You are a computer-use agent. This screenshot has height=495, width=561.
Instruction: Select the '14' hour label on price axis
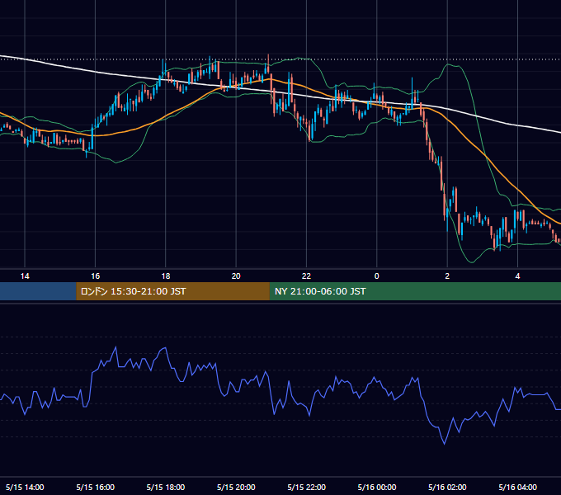point(25,276)
